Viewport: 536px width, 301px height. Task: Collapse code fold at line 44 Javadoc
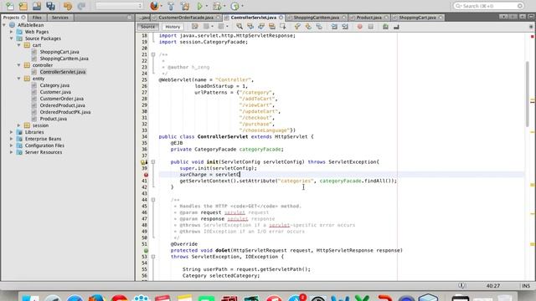point(153,200)
